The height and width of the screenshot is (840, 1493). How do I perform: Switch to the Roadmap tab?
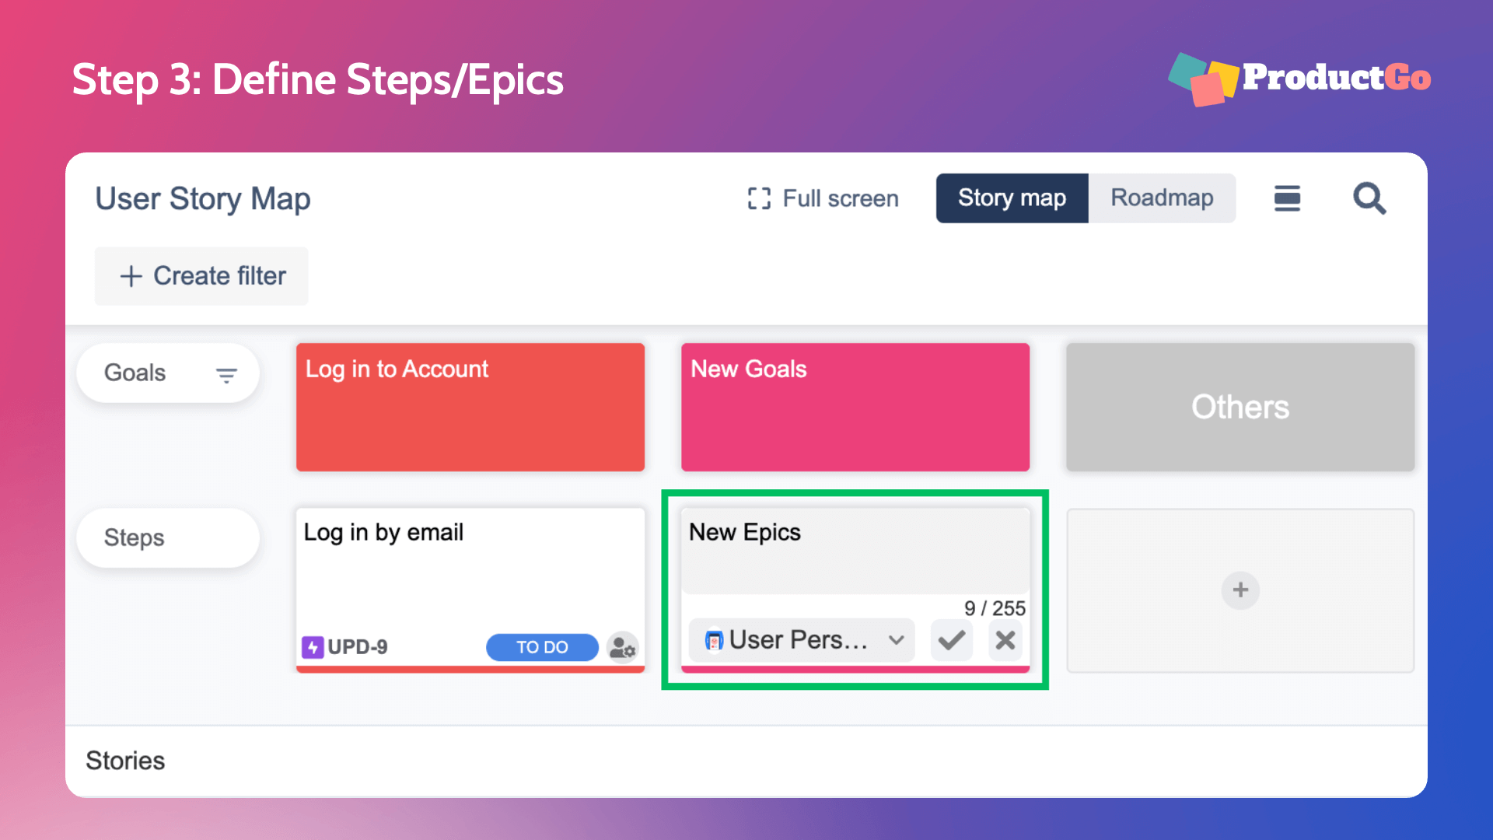(x=1162, y=198)
